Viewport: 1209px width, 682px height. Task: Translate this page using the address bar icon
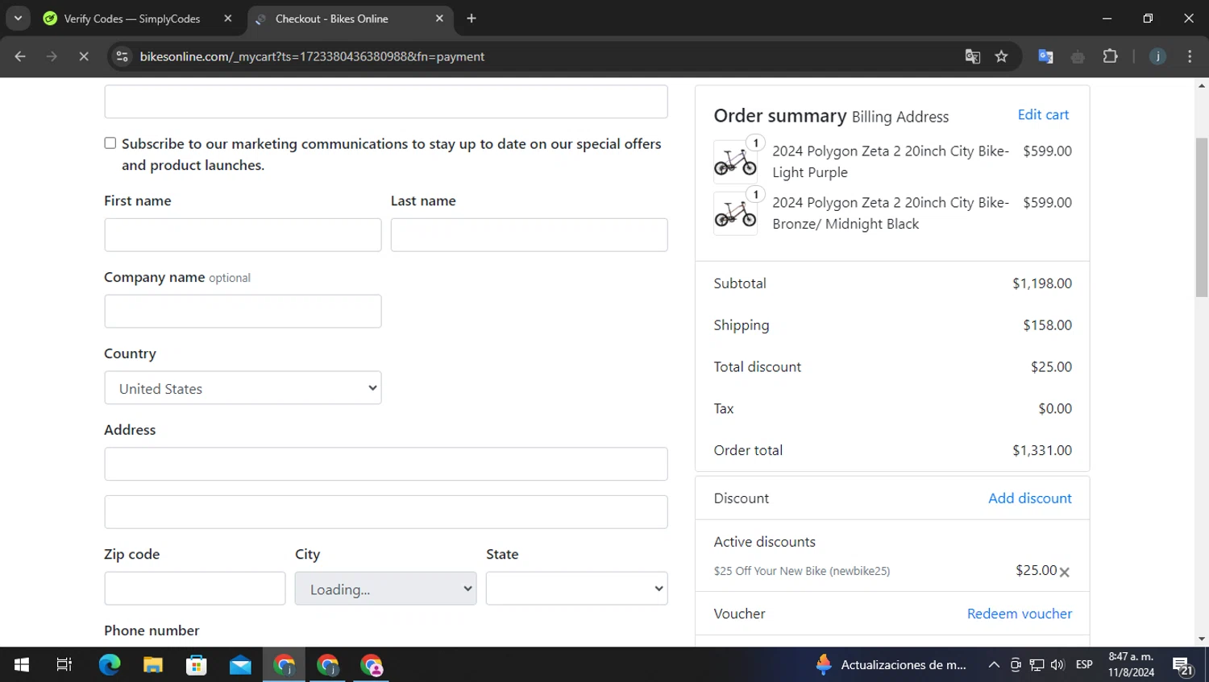pos(973,56)
